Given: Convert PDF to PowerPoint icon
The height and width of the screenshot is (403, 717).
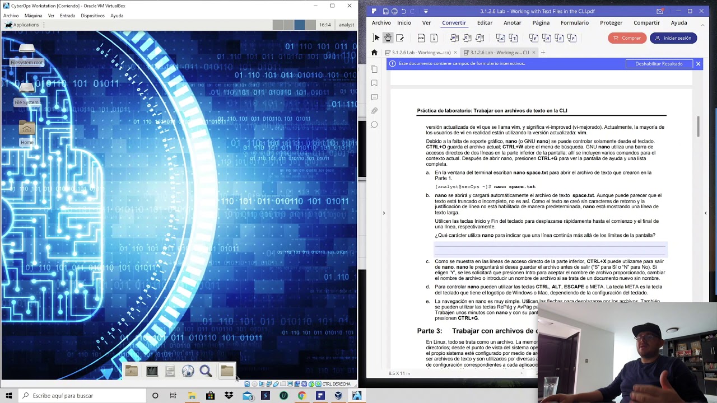Looking at the screenshot, I should (x=480, y=38).
